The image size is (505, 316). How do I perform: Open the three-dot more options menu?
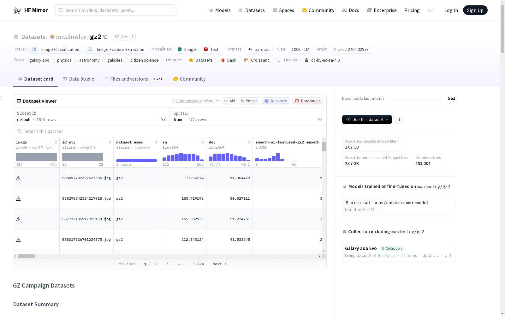(399, 119)
